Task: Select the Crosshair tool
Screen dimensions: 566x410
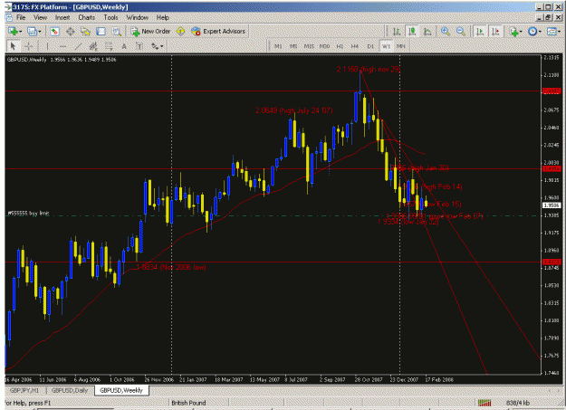Action: coord(28,46)
